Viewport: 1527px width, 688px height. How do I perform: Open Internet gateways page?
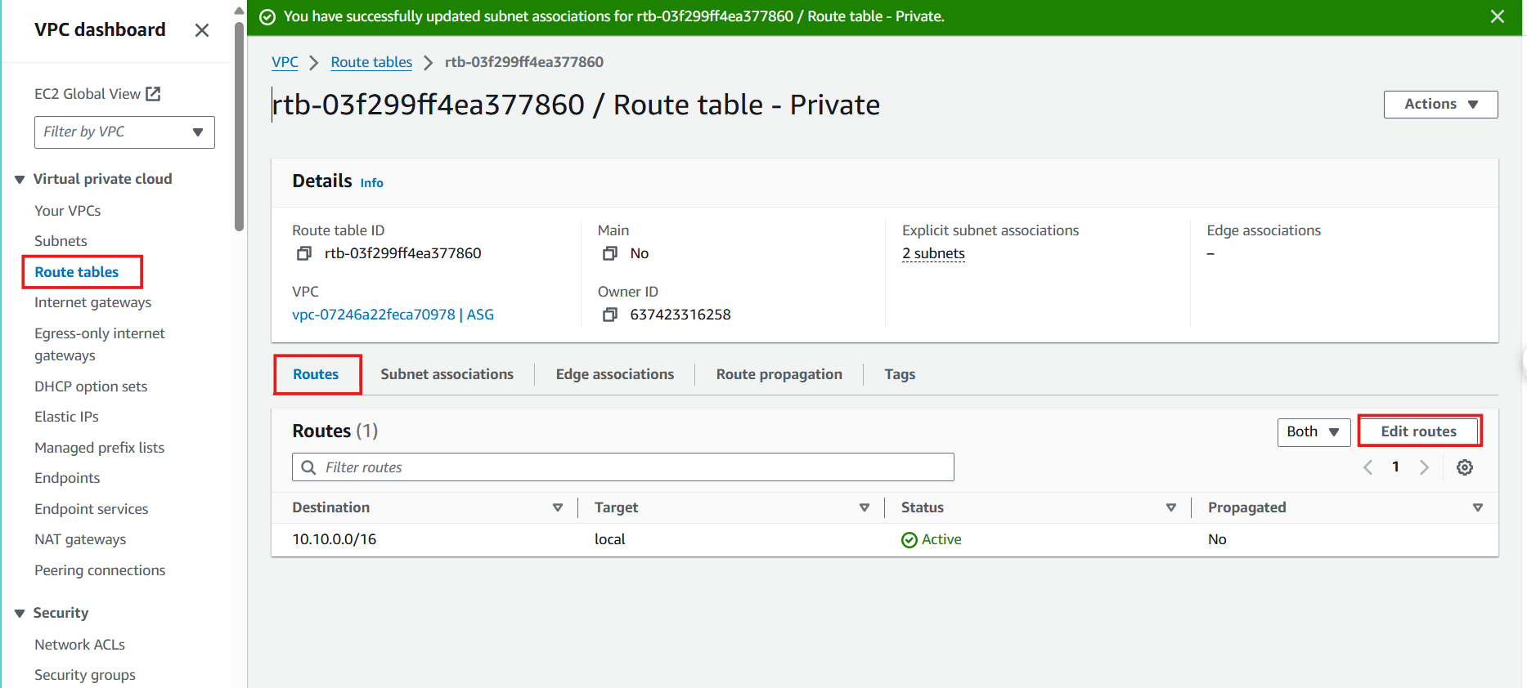[x=93, y=302]
